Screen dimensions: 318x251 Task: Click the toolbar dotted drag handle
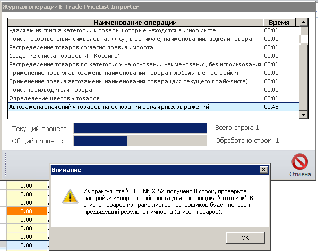(5, 164)
